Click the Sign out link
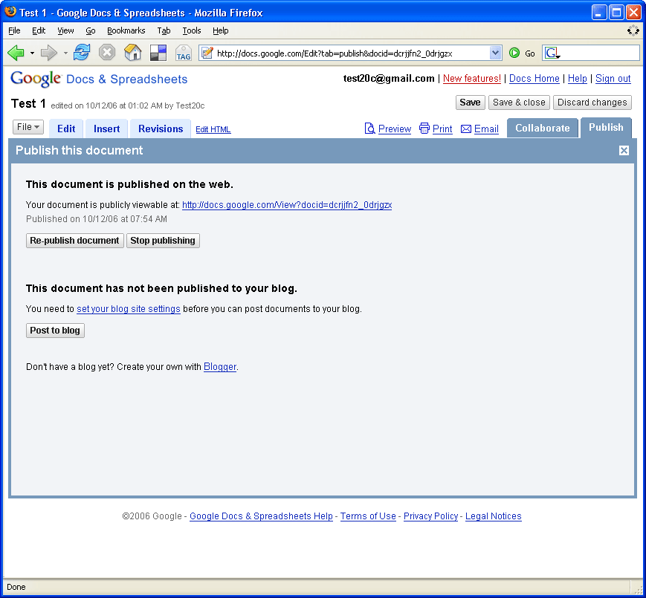 pyautogui.click(x=613, y=79)
